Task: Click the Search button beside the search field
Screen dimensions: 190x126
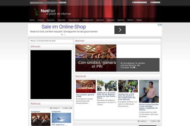Action: (x=62, y=3)
